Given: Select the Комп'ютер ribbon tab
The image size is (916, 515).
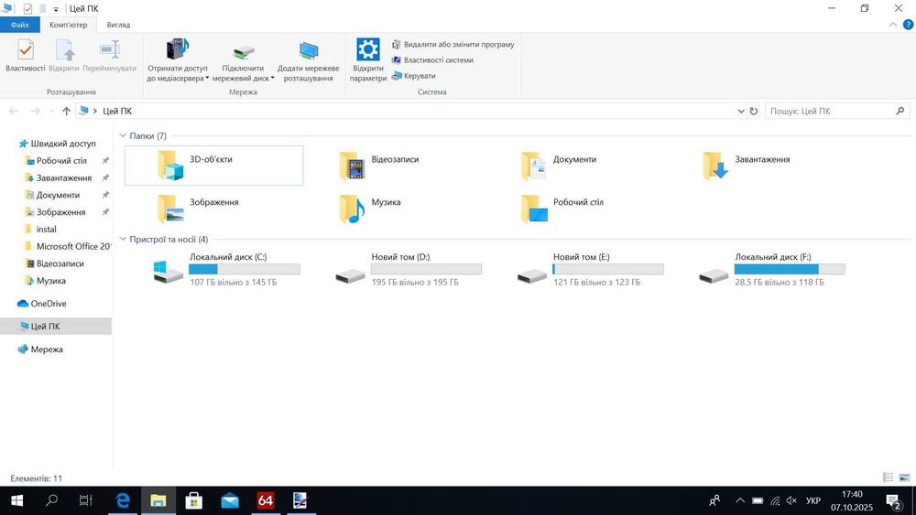Looking at the screenshot, I should click(69, 25).
